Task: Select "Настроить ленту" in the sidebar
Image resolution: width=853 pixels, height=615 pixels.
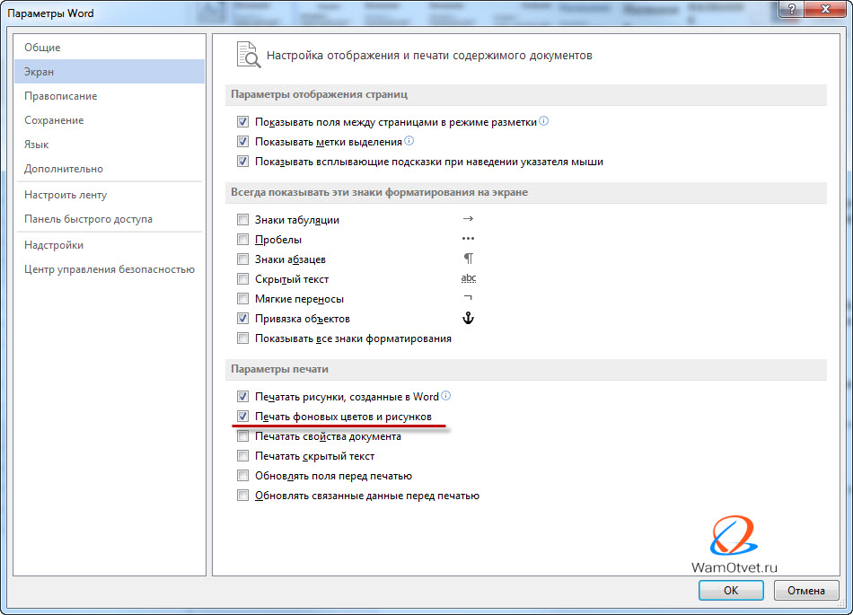Action: pos(66,195)
